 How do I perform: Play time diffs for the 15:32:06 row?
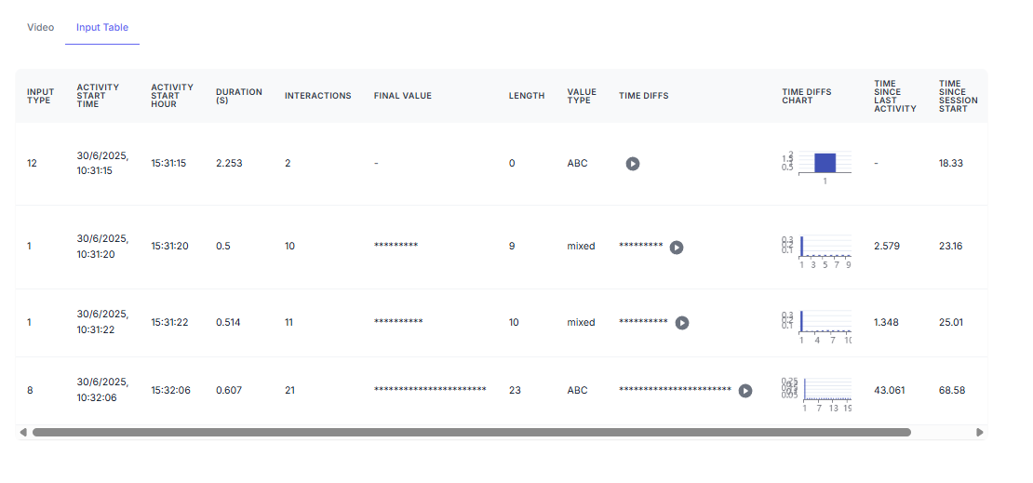[x=745, y=391]
